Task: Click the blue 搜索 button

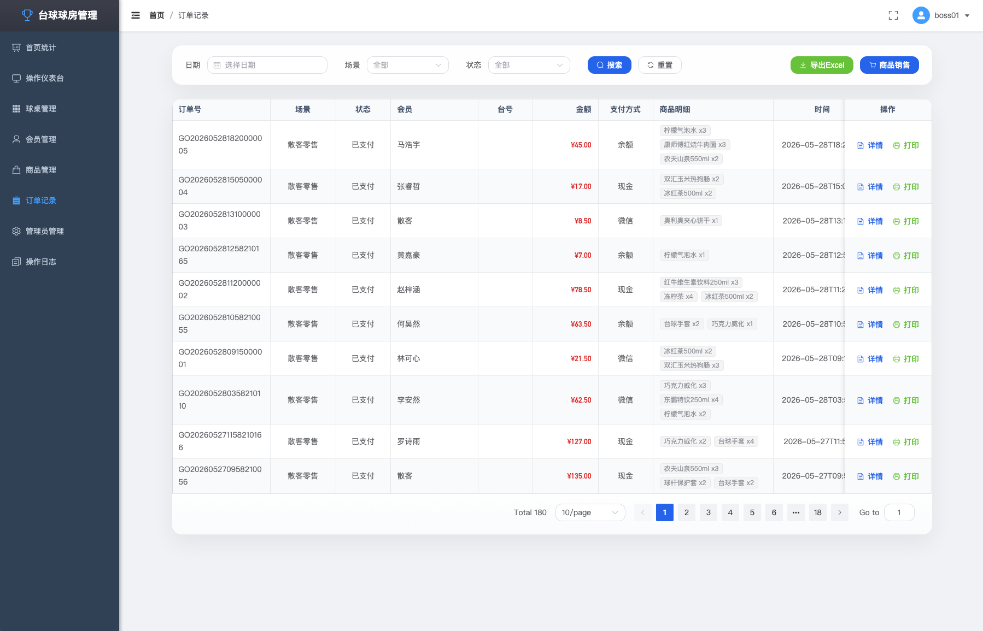Action: coord(610,65)
